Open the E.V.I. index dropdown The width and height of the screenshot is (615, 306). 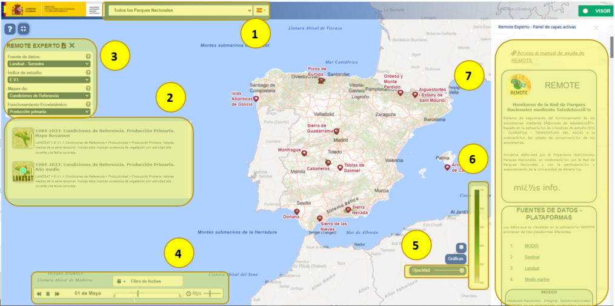coord(49,79)
